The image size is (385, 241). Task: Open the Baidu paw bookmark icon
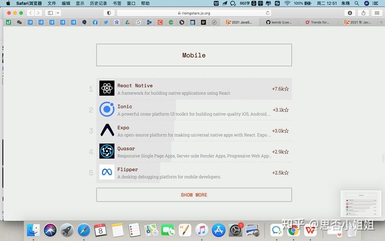click(x=117, y=22)
